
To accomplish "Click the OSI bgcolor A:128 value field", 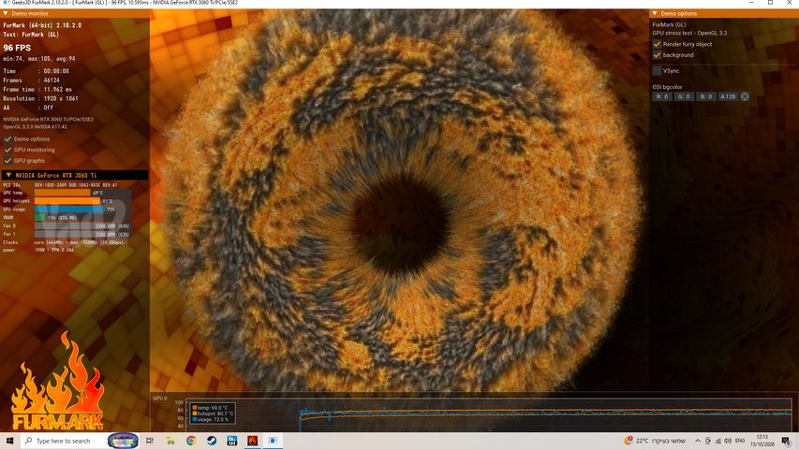I will [x=728, y=96].
